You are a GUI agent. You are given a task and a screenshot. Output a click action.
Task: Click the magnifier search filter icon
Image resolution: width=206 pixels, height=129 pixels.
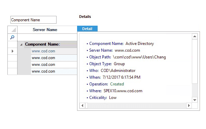click(12, 37)
